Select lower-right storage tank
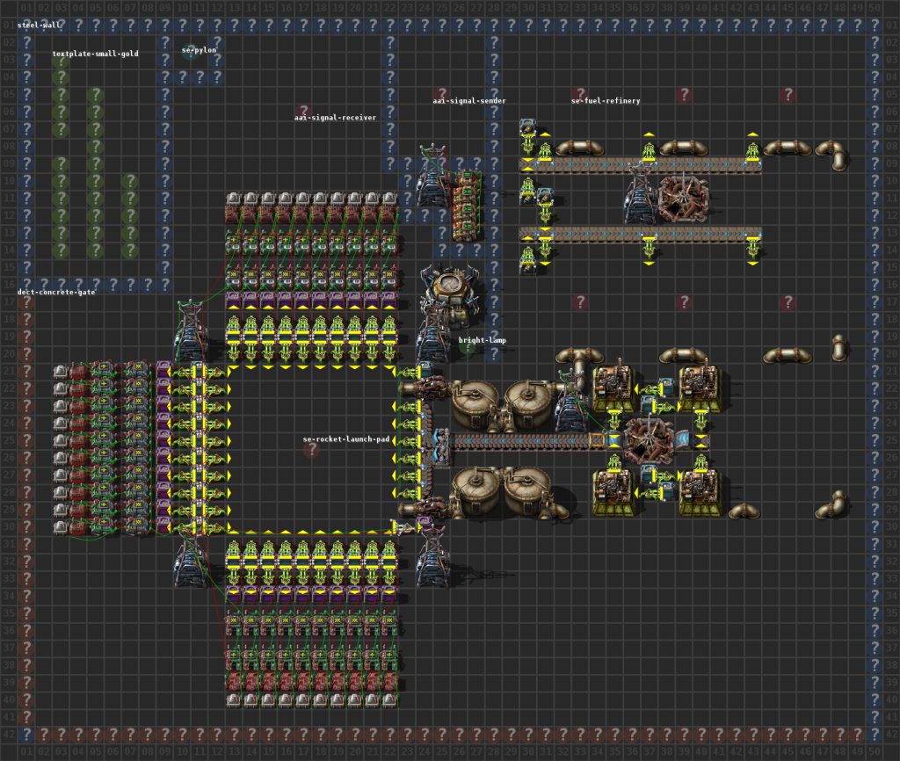 [x=528, y=491]
